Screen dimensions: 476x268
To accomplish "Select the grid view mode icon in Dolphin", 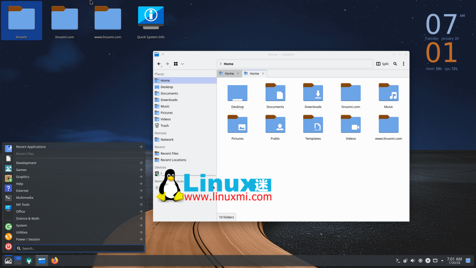I will point(176,63).
